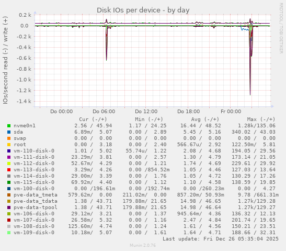Screen dimensions: 286x251
Task: Select the sda legend label
Action: click(x=18, y=132)
